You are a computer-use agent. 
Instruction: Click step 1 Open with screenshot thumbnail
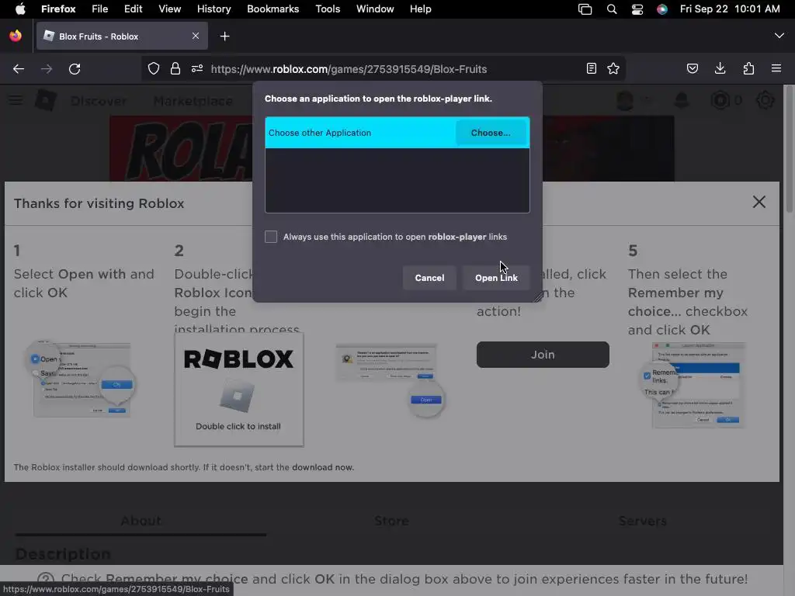(x=81, y=379)
